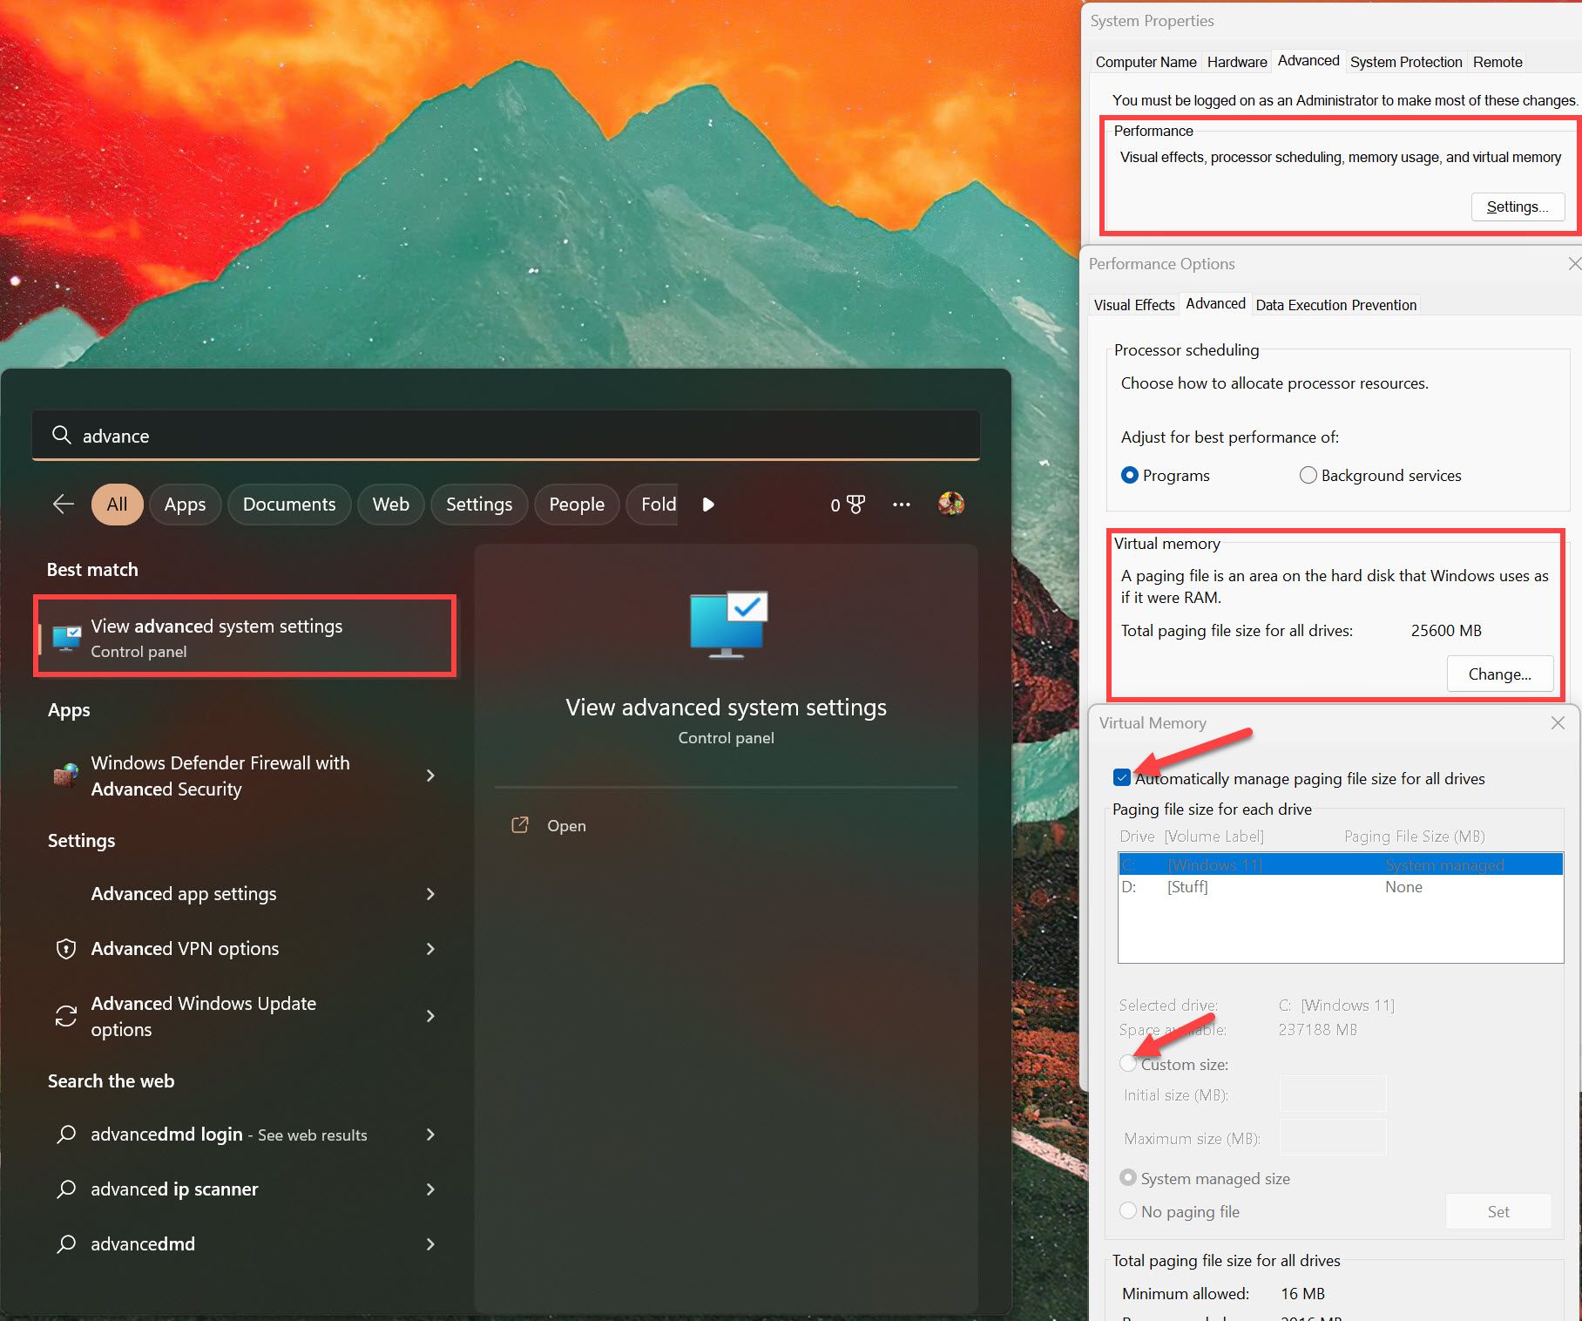Click the large View advanced system settings icon

pos(728,625)
